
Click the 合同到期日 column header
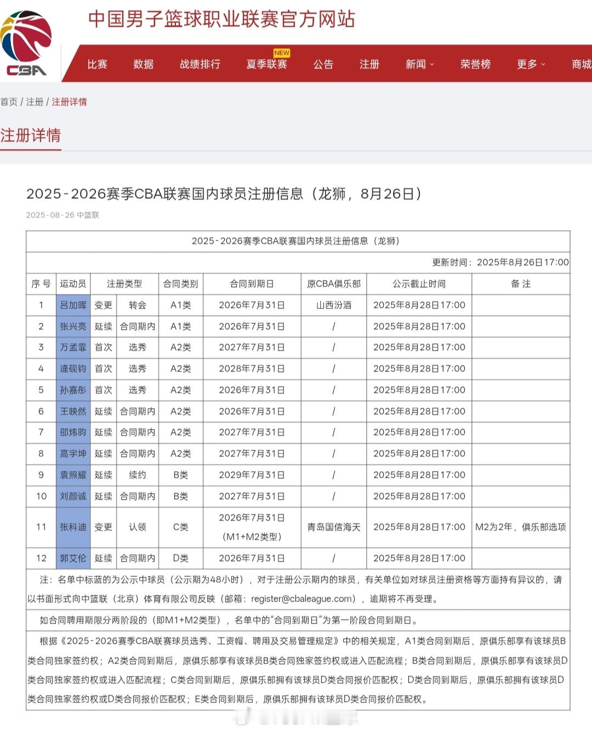[252, 284]
